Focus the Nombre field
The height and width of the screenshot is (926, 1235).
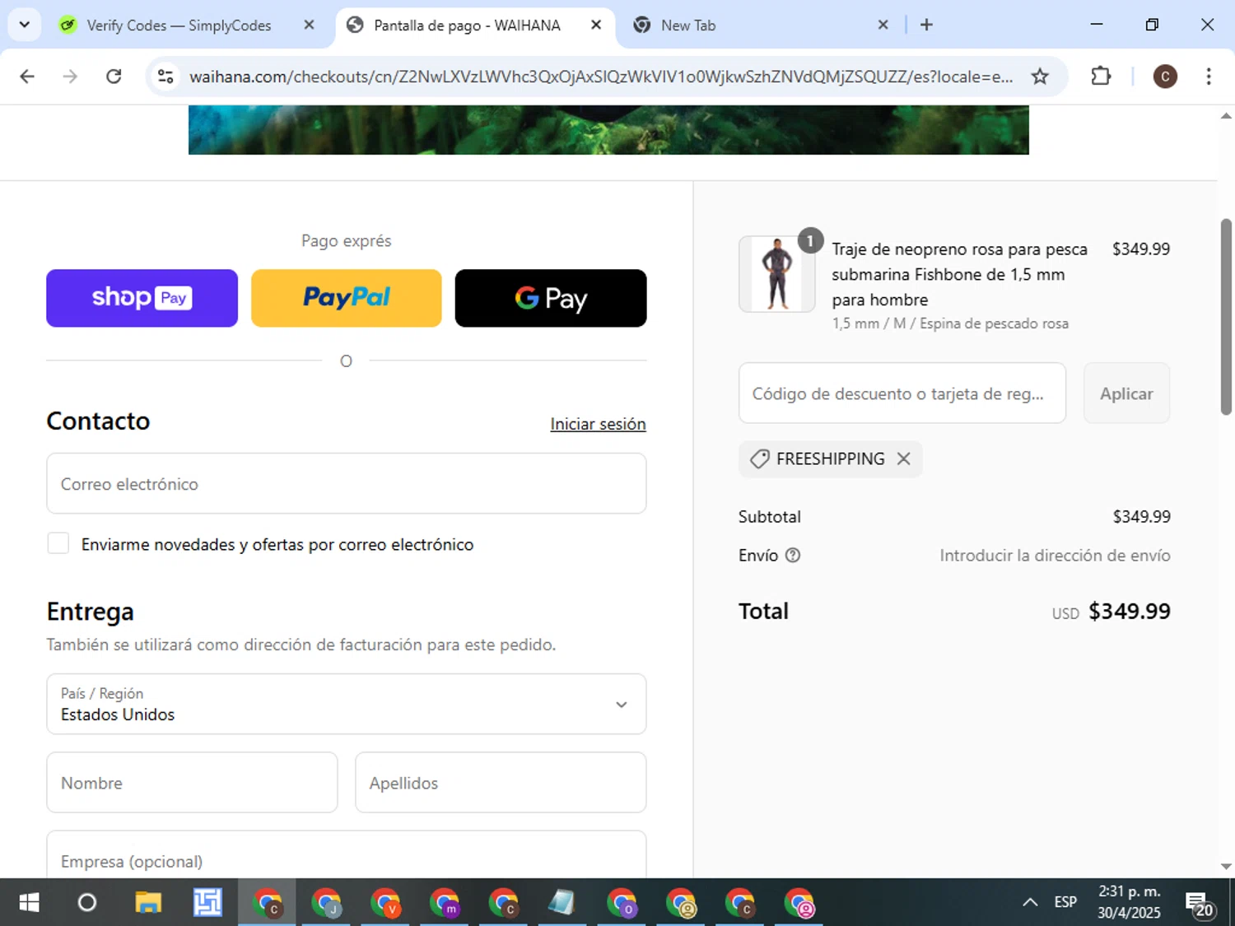pos(192,783)
